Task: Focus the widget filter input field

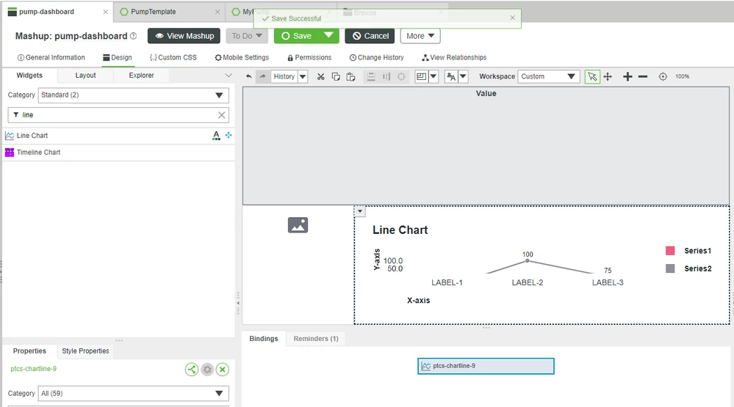Action: click(118, 115)
